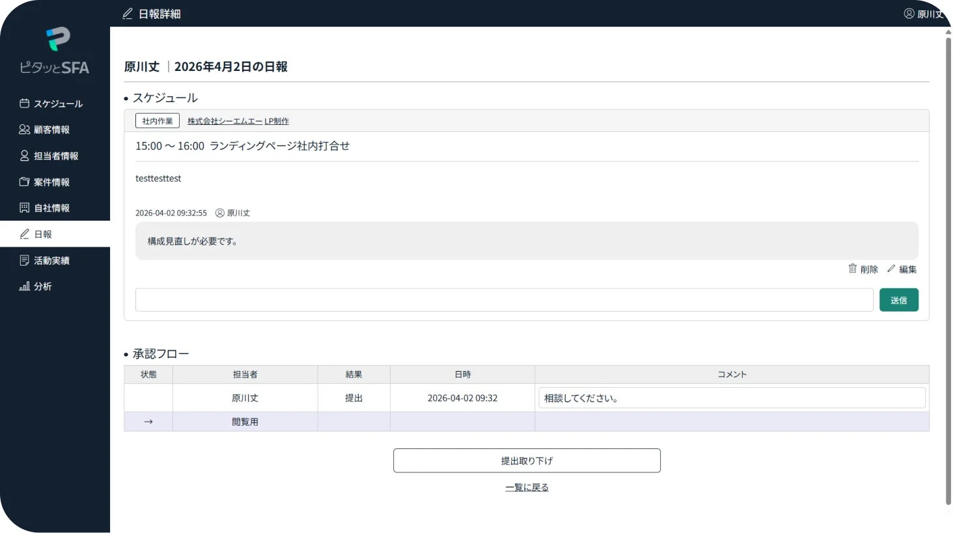
Task: Click the 提出取り下げ button
Action: pos(527,461)
